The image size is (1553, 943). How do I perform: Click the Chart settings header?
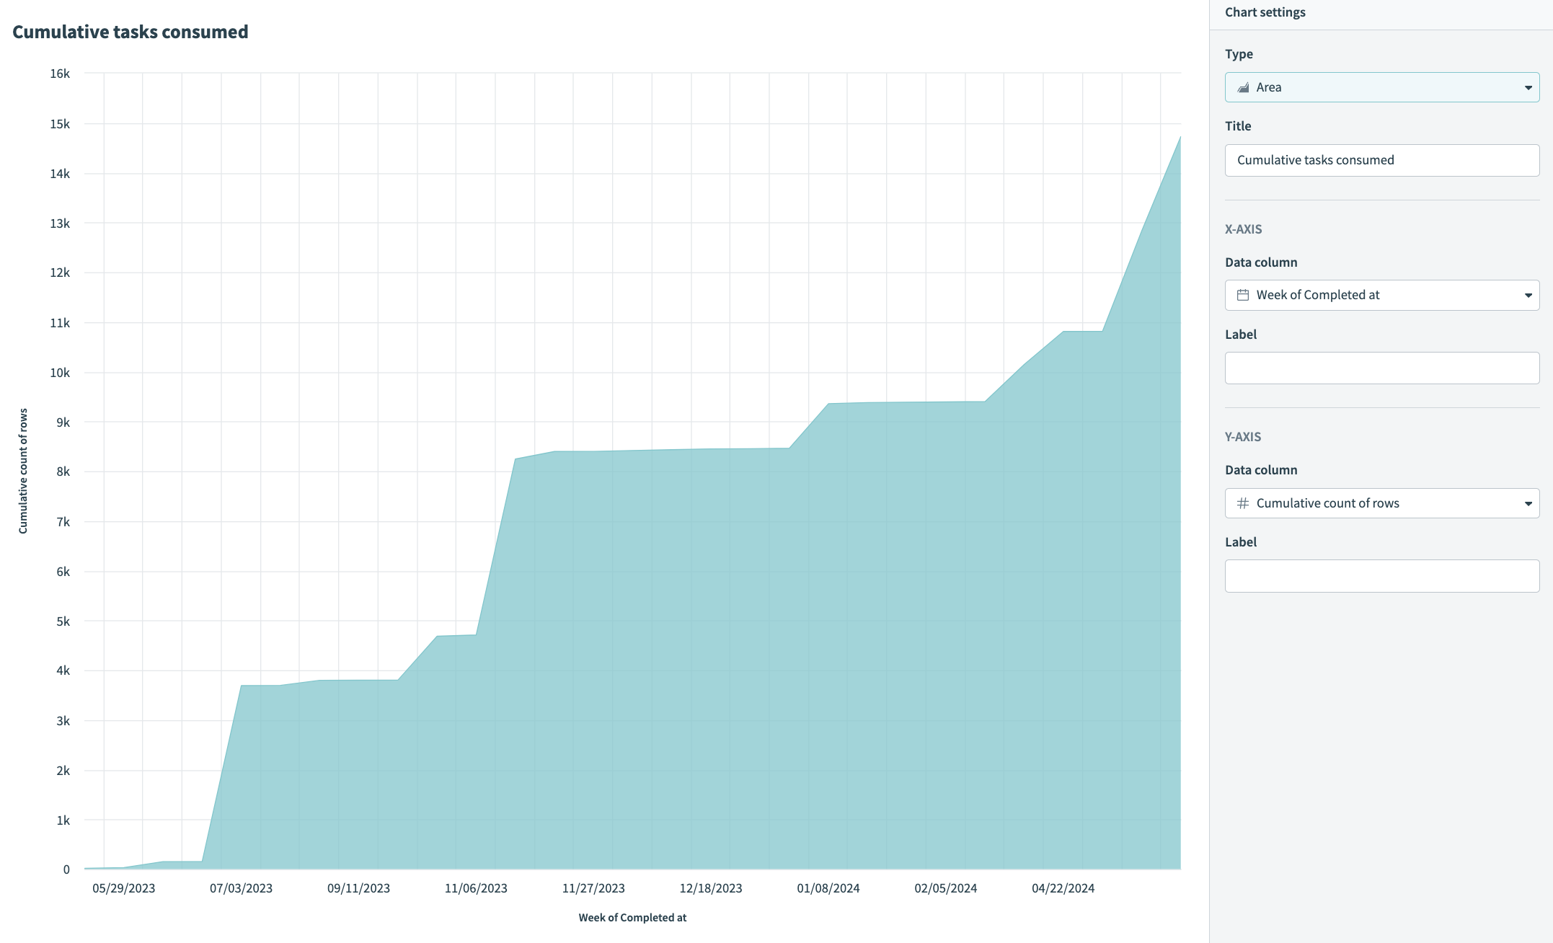1265,12
